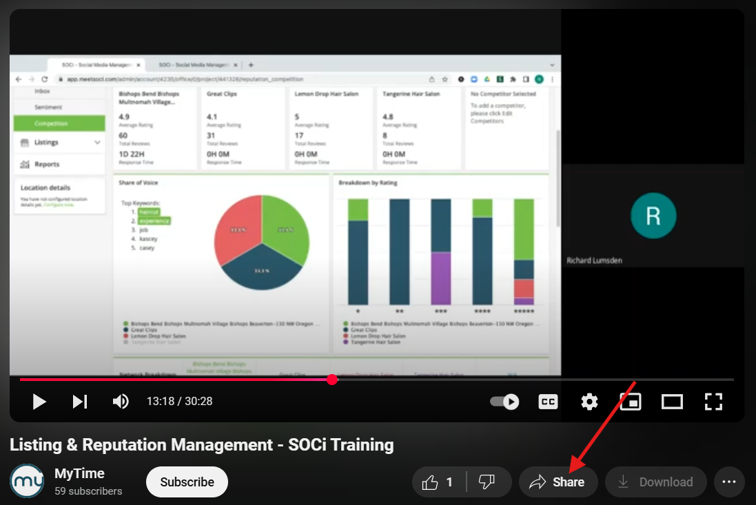Open the Share dialog
756x505 pixels.
(558, 482)
